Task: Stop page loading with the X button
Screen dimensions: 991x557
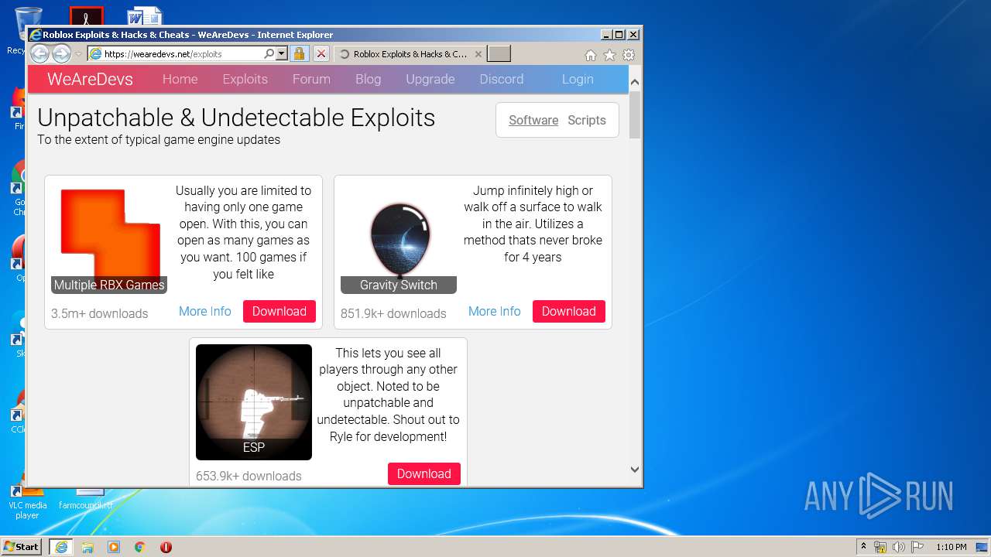Action: point(321,54)
